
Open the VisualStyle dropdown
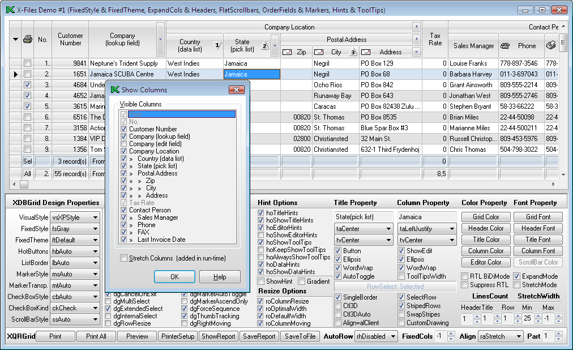95,217
